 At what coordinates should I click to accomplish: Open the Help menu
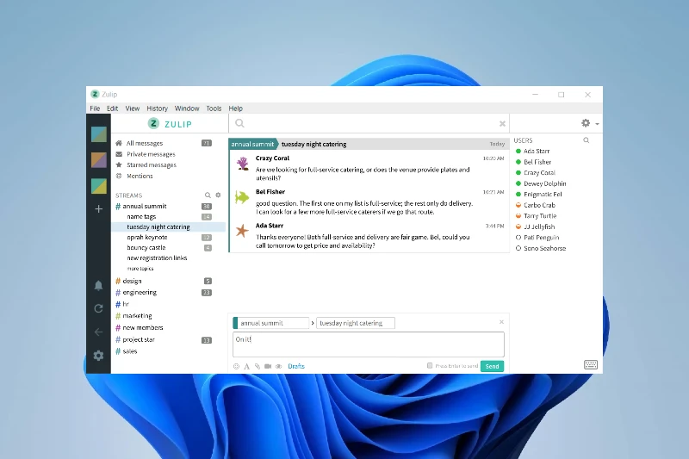coord(235,109)
